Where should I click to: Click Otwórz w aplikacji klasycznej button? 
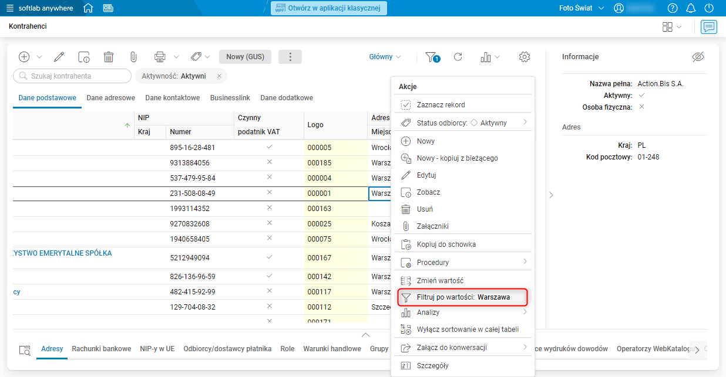tap(328, 8)
